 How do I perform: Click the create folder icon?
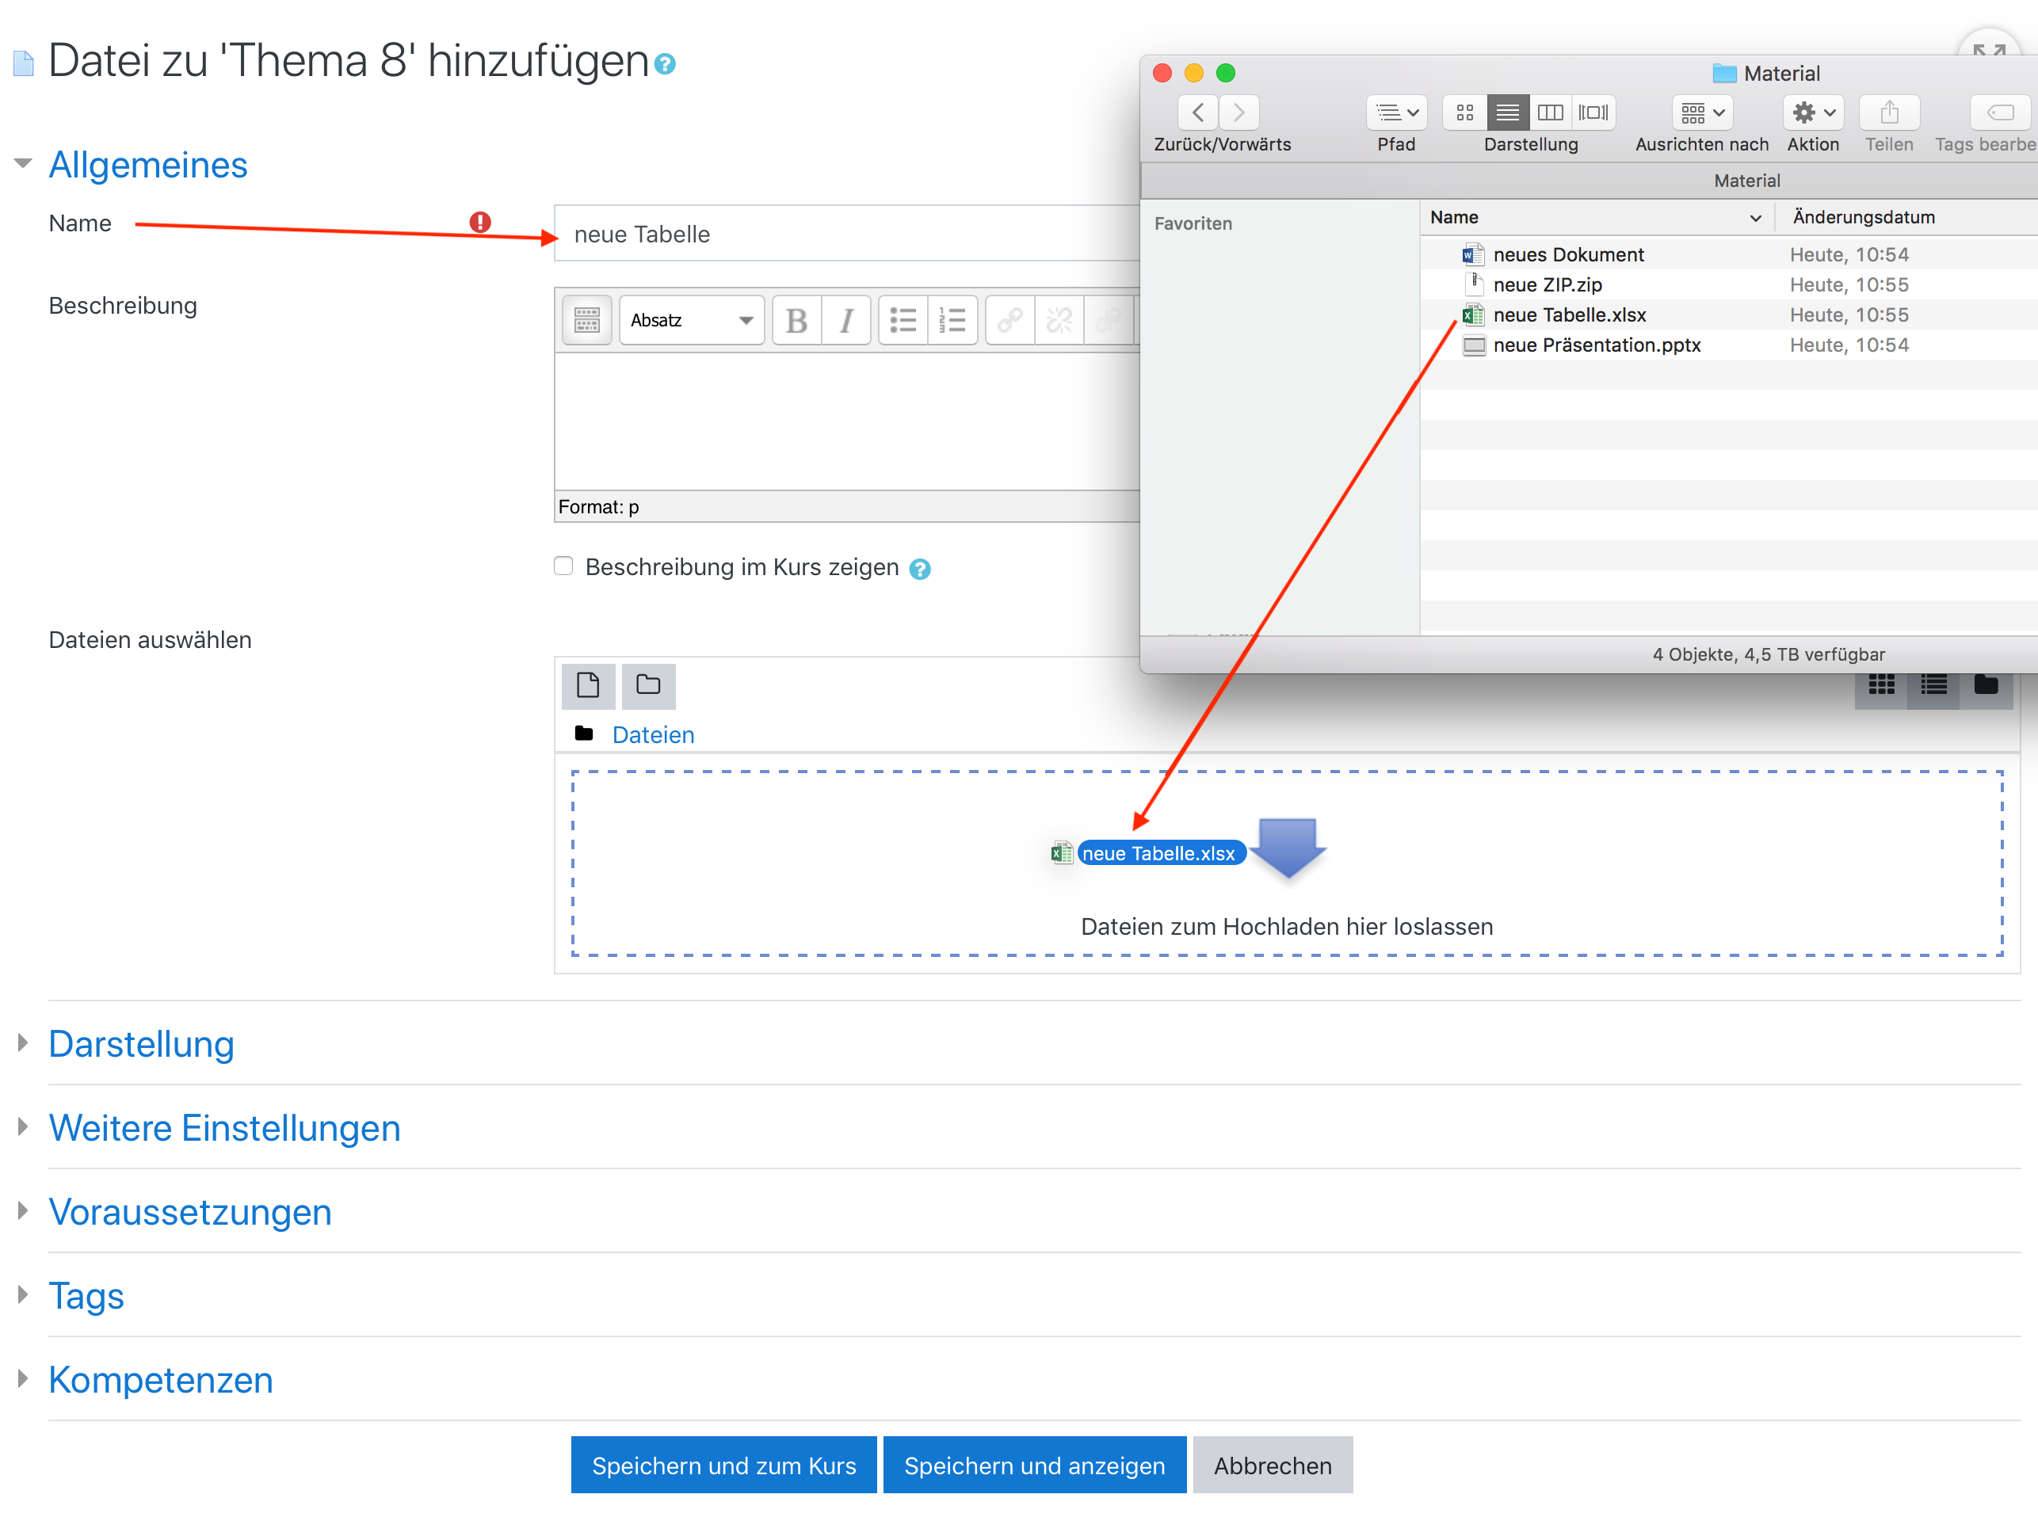click(x=648, y=685)
